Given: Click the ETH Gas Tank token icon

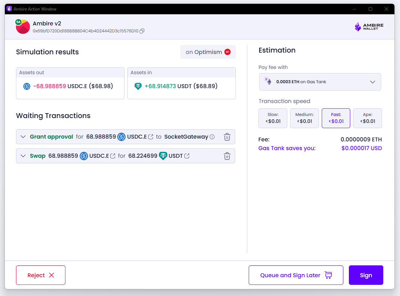Looking at the screenshot, I should pos(268,81).
